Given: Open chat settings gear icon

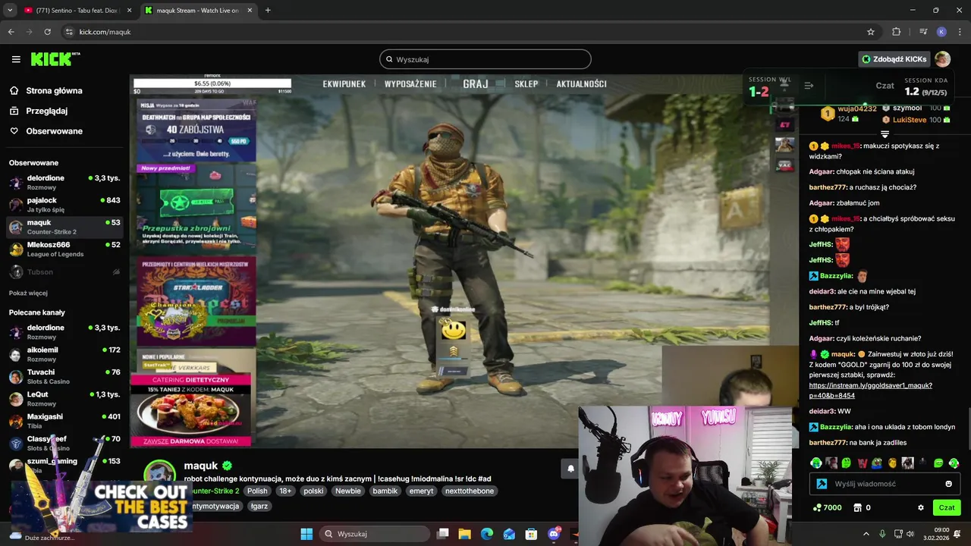Looking at the screenshot, I should click(x=921, y=507).
